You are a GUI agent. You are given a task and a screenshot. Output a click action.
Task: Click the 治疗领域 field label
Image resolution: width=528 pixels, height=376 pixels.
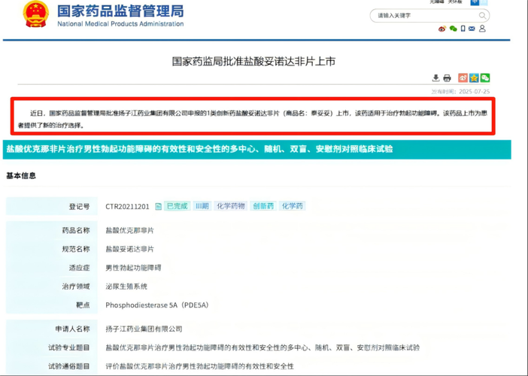76,287
